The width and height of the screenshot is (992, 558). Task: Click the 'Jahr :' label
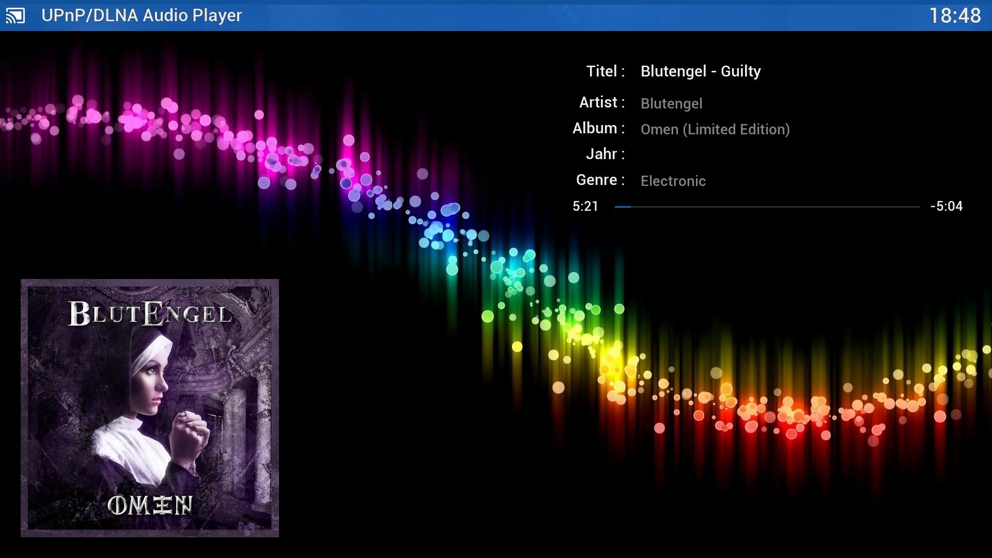pos(606,154)
